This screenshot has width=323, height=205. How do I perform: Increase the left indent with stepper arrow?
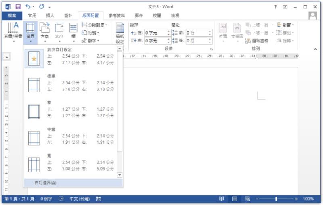click(x=168, y=31)
